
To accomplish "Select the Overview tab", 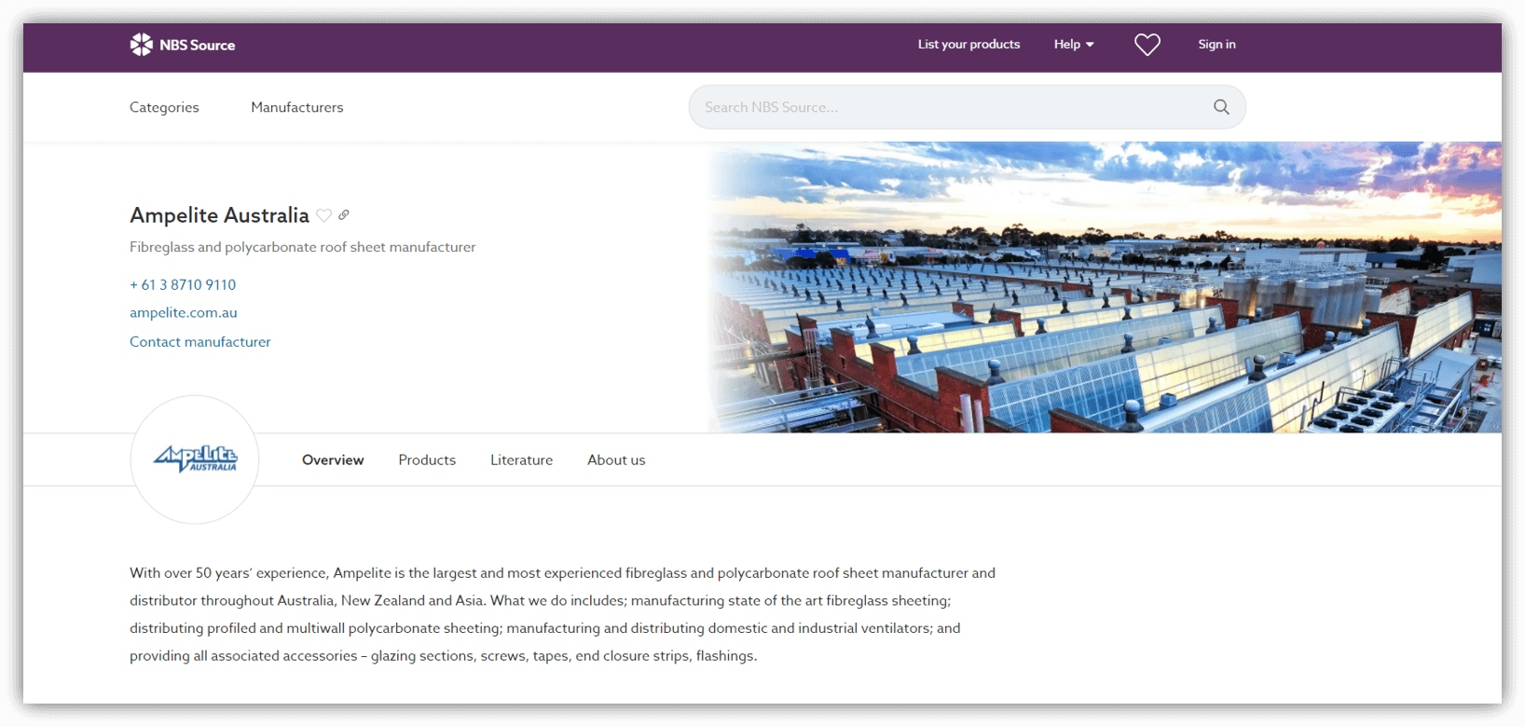I will [333, 460].
